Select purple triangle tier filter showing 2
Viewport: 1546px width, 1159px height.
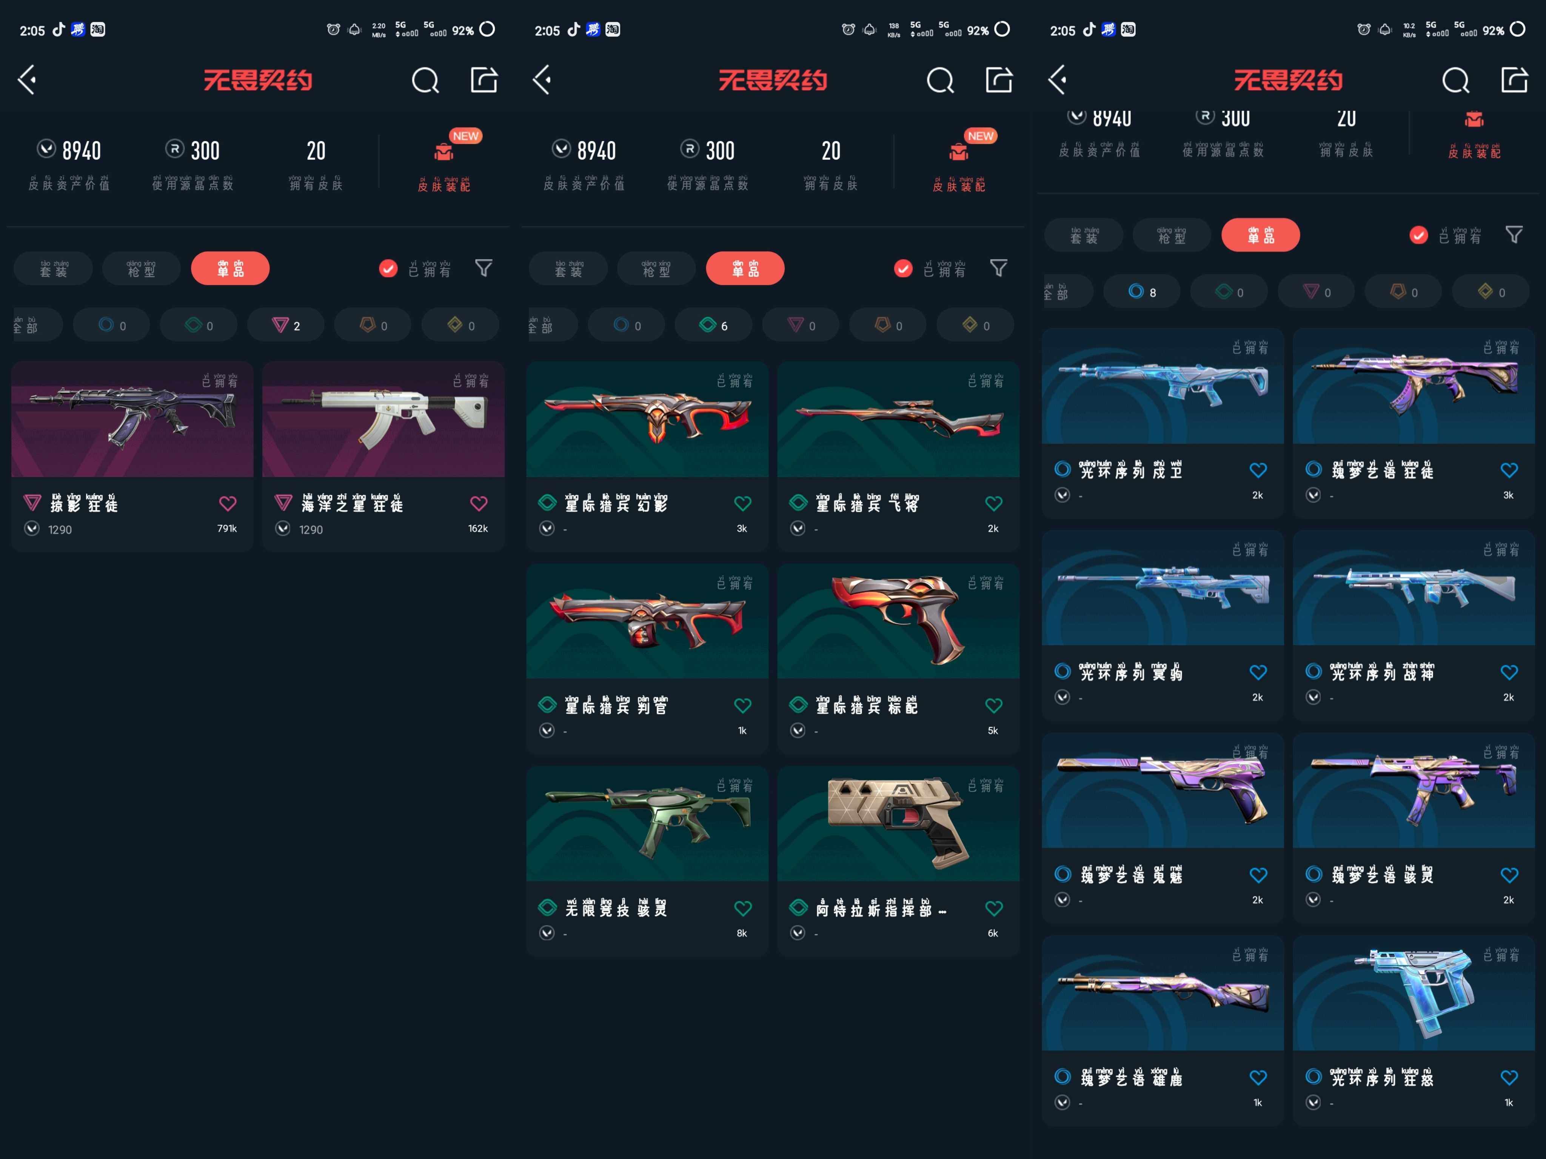(x=286, y=325)
